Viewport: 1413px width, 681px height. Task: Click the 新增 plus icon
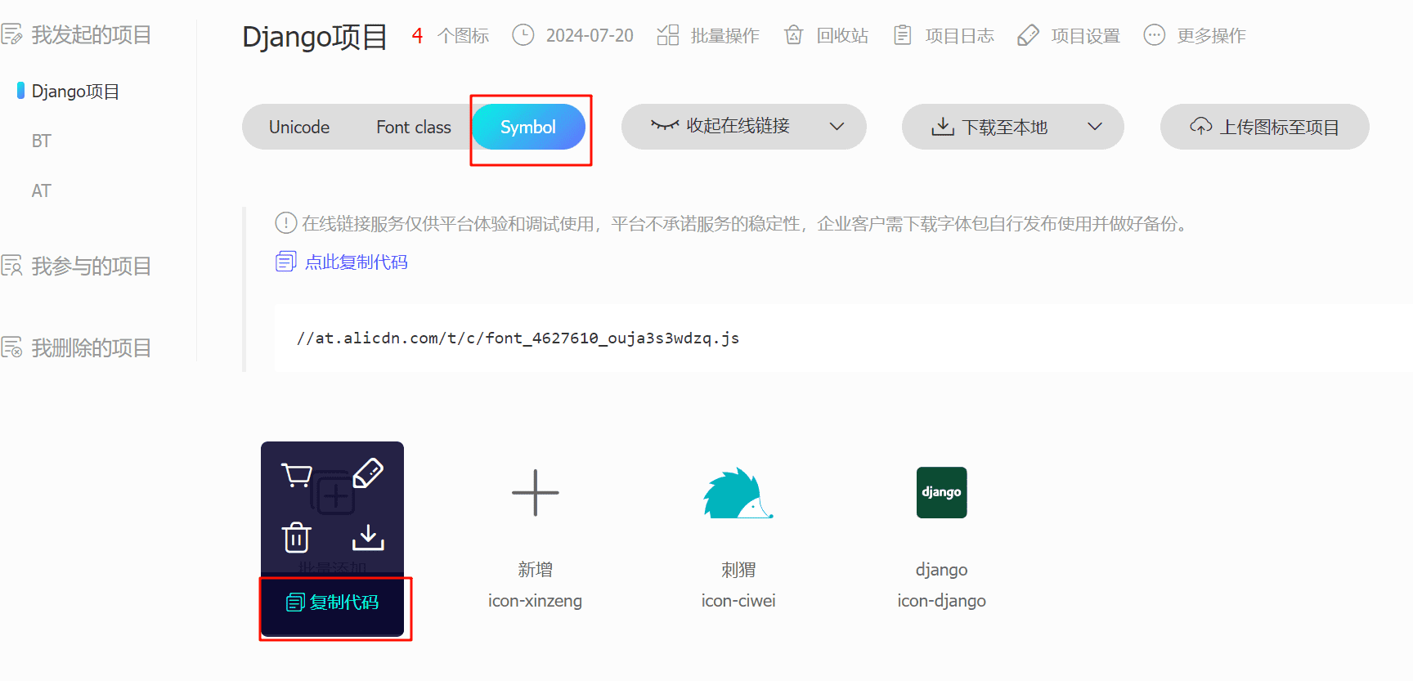pos(535,492)
